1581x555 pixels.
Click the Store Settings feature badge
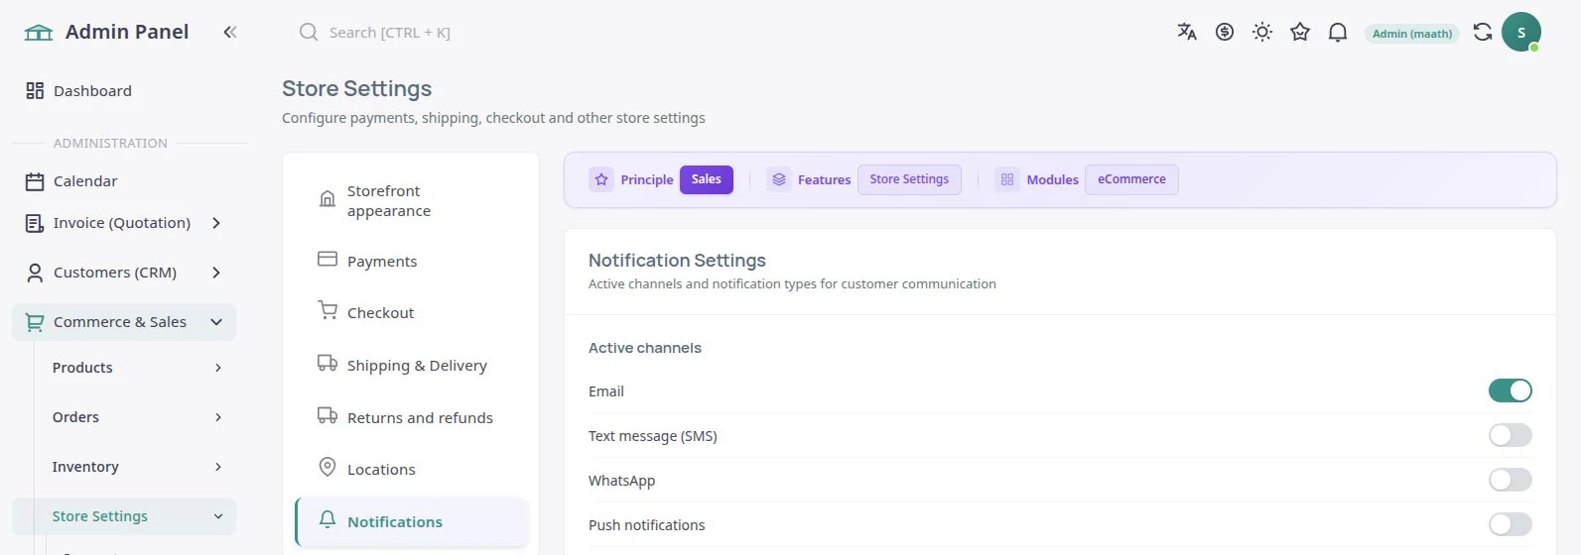909,179
